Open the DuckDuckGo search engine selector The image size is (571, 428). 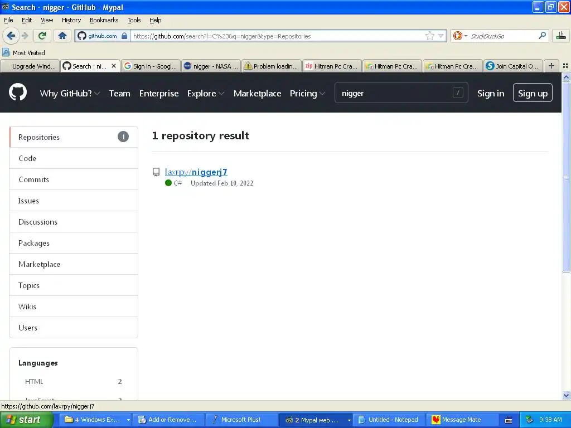tap(460, 36)
